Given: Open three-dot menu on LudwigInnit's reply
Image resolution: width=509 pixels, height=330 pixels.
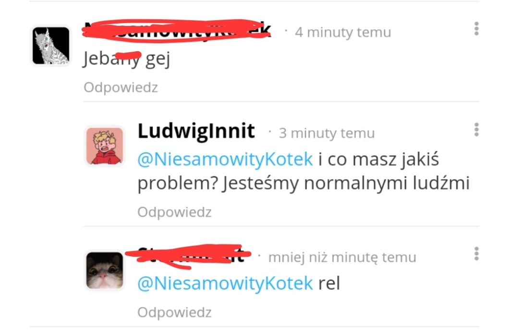Looking at the screenshot, I should click(x=476, y=129).
